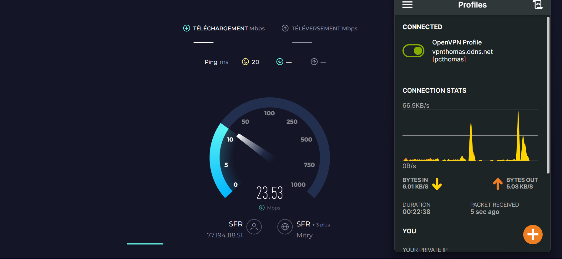Click the SFR user account icon
562x259 pixels.
tap(254, 227)
